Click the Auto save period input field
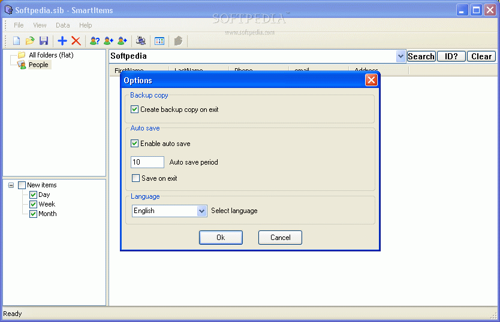The image size is (500, 322). pos(147,162)
